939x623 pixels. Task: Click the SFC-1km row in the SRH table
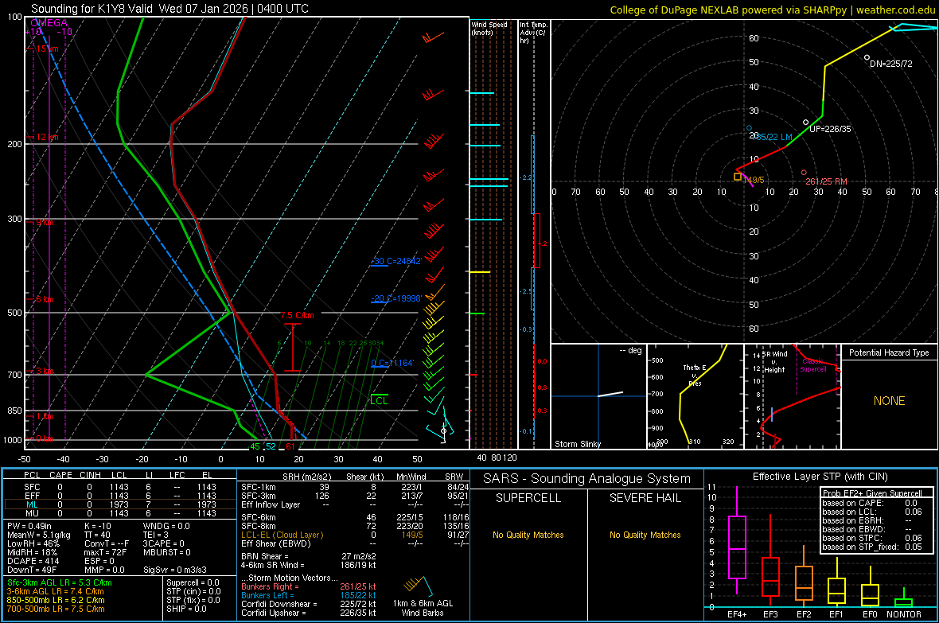point(355,487)
